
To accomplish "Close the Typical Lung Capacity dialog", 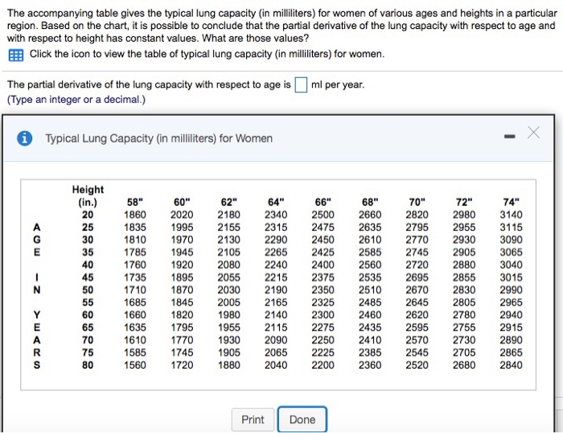I will coord(533,133).
